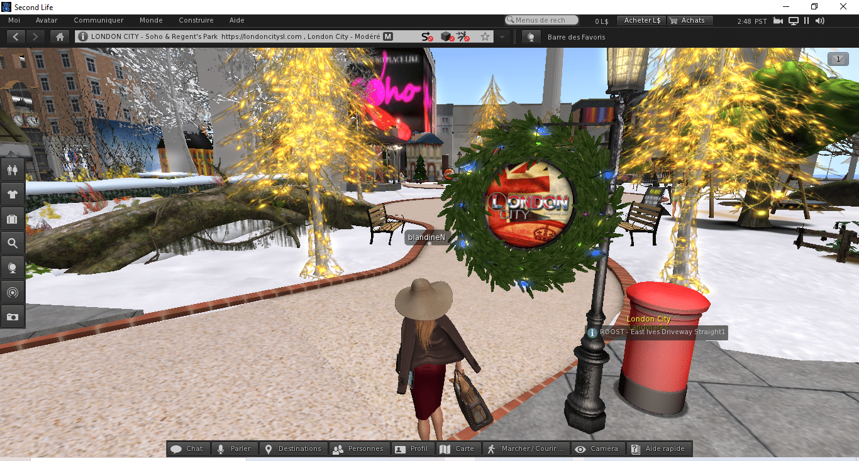Click the Marcher / Courir button
This screenshot has width=859, height=461.
[526, 448]
